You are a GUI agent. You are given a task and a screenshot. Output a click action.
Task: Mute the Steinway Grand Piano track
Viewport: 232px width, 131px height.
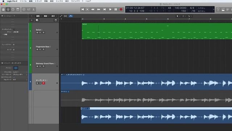[37, 66]
